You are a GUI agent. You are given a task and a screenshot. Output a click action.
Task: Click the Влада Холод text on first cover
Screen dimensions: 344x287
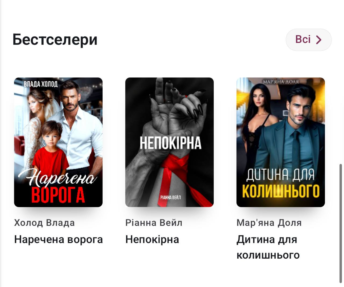(41, 84)
